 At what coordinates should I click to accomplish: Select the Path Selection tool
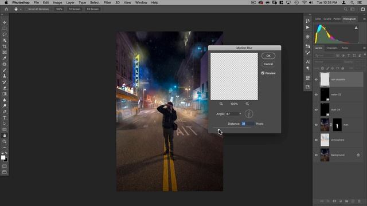point(5,124)
